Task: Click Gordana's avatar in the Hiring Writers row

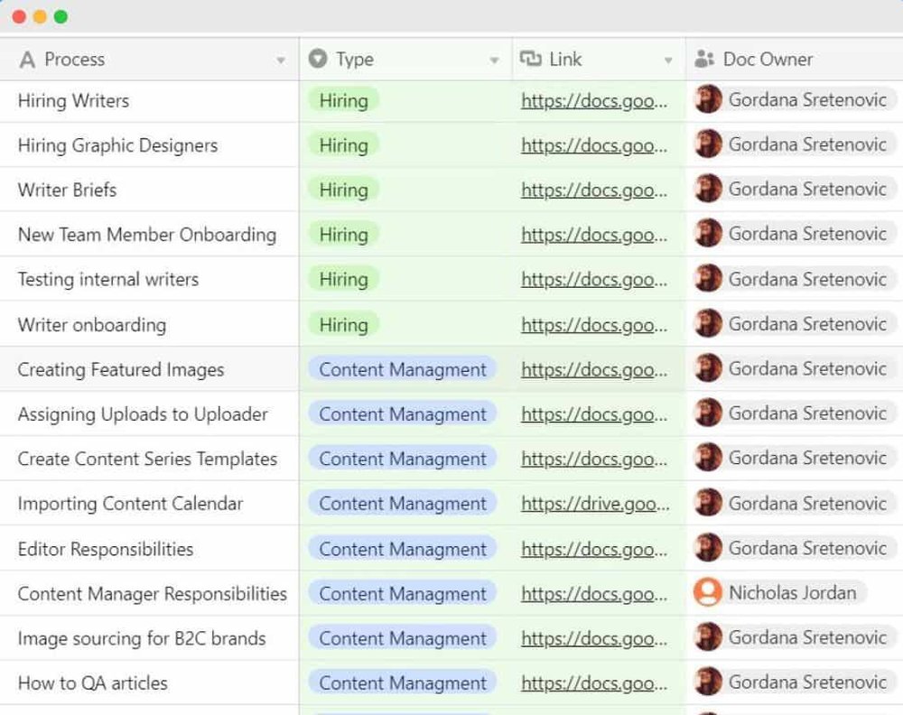Action: tap(710, 100)
